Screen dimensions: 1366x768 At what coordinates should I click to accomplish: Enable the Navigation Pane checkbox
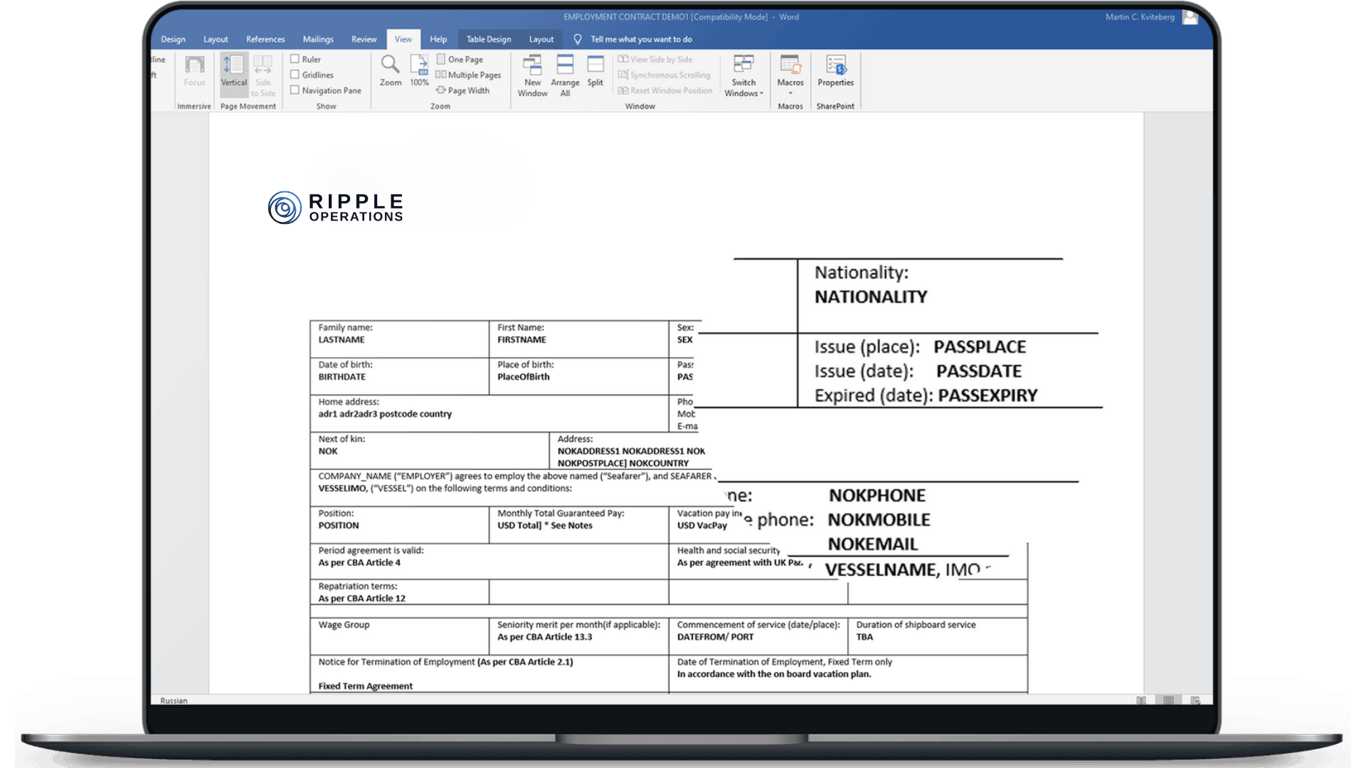295,90
